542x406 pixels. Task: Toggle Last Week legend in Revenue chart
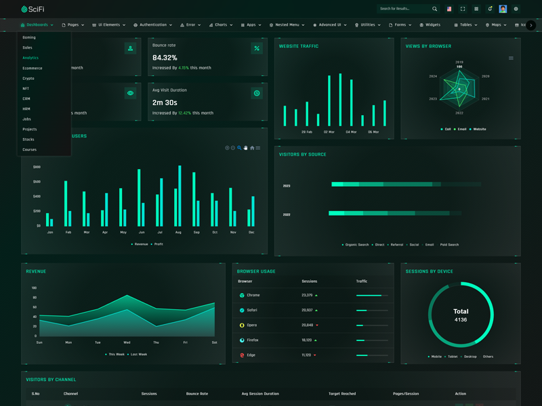coord(138,354)
